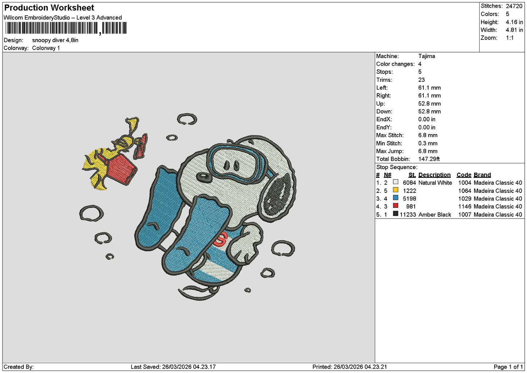Click the Stitches value 24720
This screenshot has height=373, width=527.
514,6
